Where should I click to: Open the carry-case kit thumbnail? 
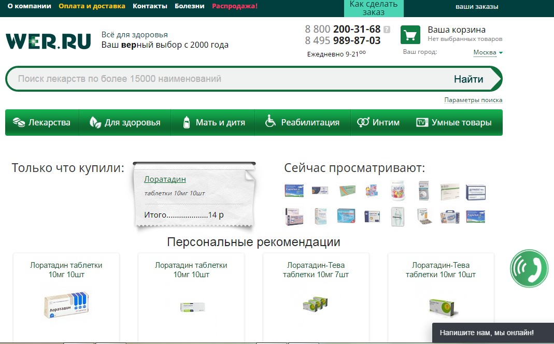pyautogui.click(x=450, y=217)
